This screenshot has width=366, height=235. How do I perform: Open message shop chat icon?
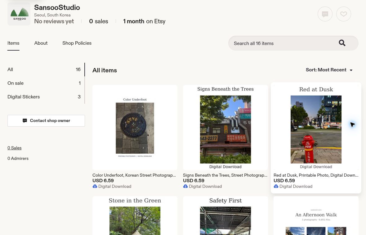325,14
